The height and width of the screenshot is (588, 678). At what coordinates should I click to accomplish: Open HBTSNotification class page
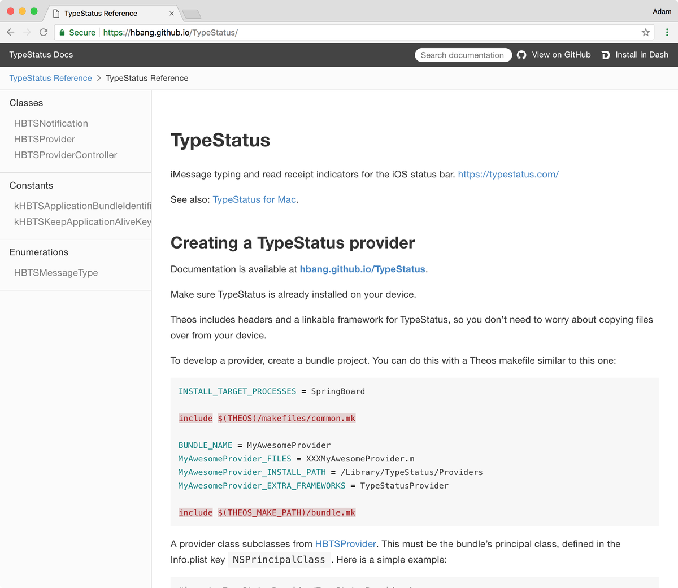tap(51, 123)
